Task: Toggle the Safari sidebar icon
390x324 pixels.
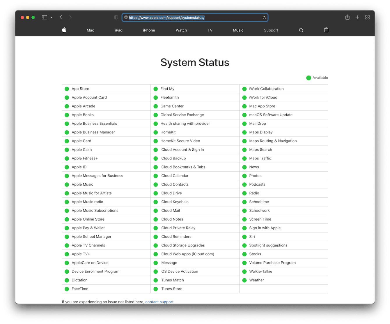Action: (x=45, y=17)
